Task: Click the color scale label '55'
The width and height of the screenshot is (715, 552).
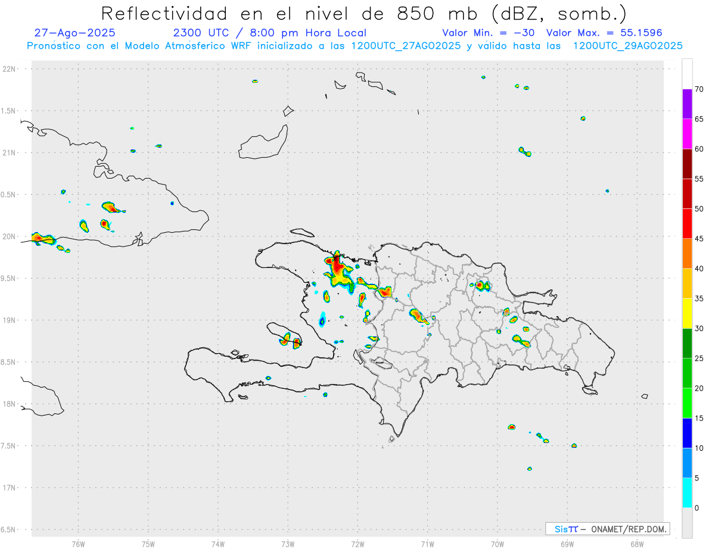Action: (x=700, y=179)
